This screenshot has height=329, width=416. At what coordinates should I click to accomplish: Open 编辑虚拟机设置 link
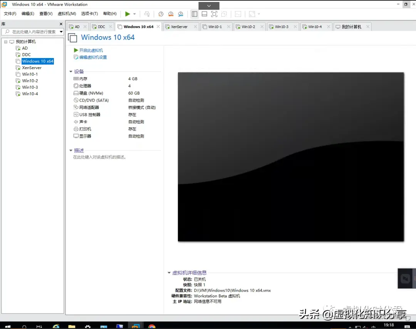tap(91, 57)
